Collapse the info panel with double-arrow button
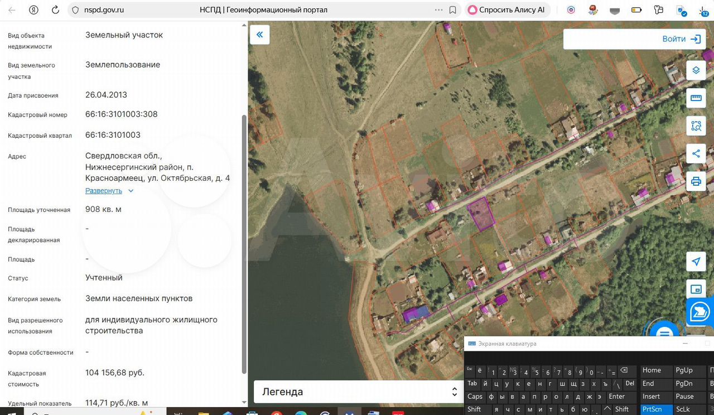This screenshot has width=714, height=415. point(259,35)
